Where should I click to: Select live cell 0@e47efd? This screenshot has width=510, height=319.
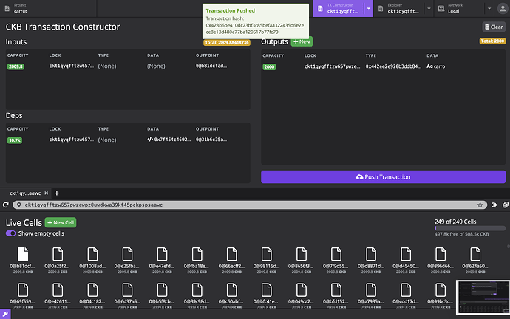162,260
